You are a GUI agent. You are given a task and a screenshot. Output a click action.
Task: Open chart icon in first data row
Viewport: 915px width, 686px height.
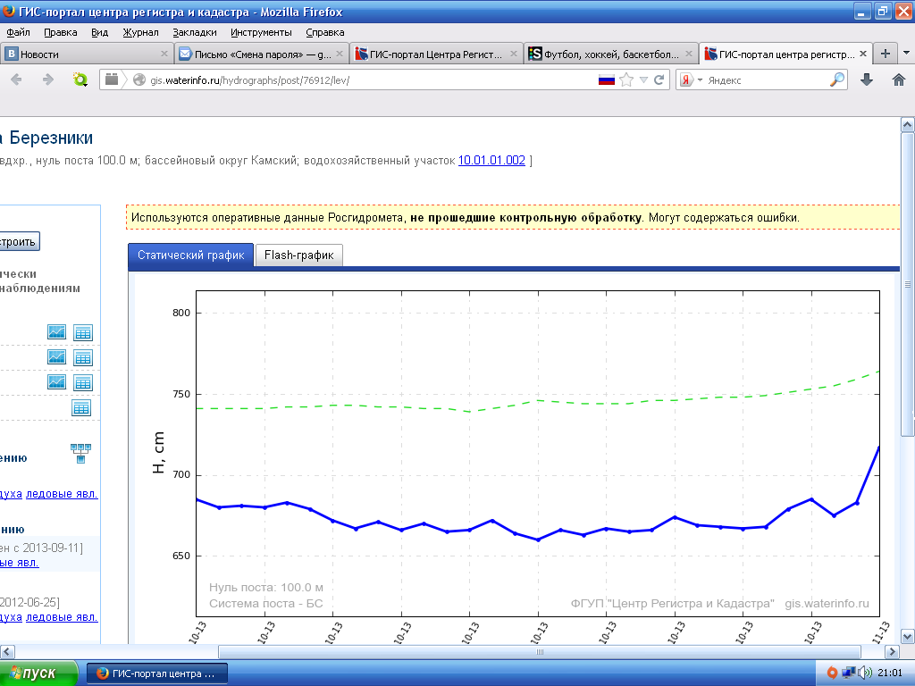click(56, 332)
